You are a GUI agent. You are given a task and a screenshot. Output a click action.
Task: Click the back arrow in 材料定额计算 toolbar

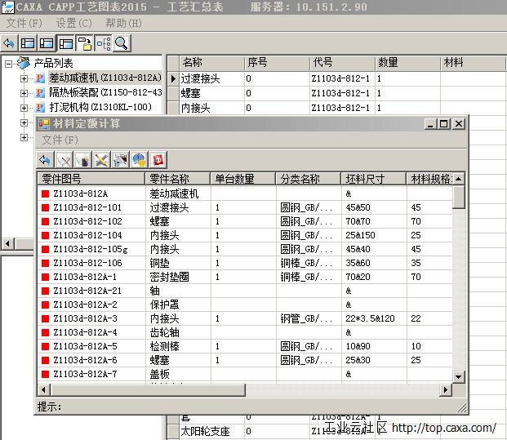(x=46, y=160)
